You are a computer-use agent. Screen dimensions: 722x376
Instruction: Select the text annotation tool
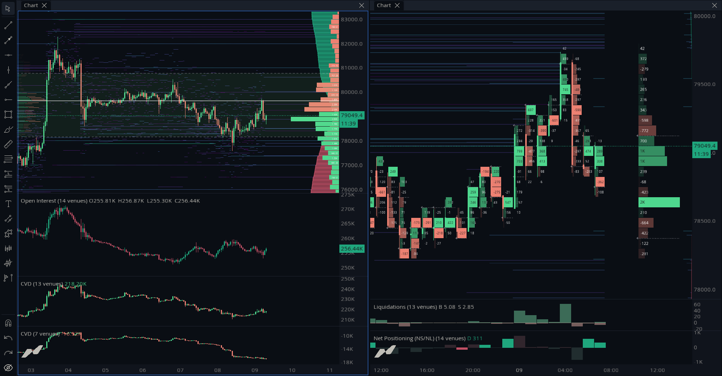pos(8,204)
